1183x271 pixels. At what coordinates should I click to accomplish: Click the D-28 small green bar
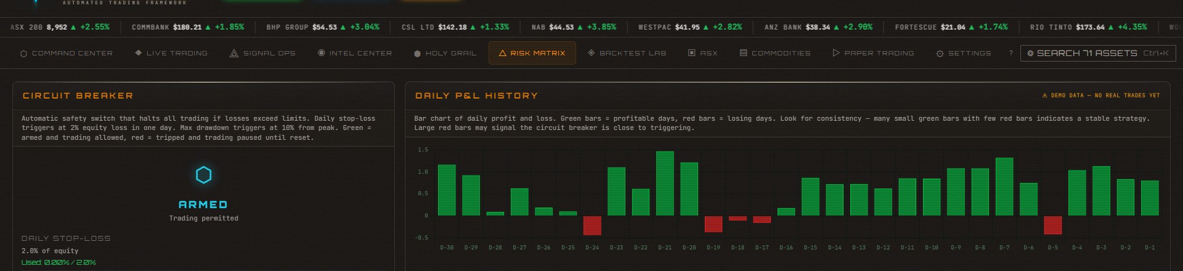click(x=495, y=214)
